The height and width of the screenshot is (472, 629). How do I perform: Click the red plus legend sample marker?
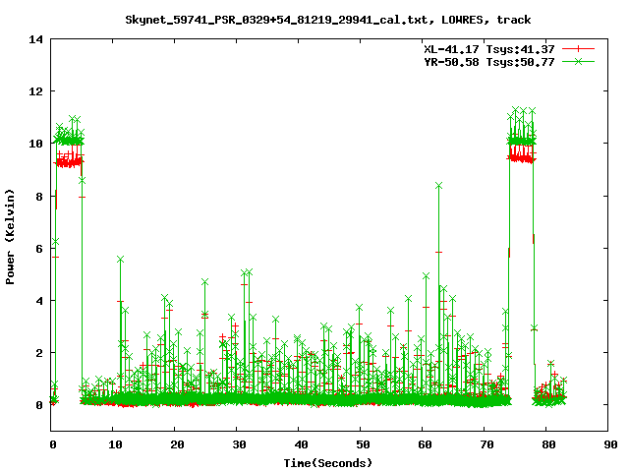(x=578, y=49)
